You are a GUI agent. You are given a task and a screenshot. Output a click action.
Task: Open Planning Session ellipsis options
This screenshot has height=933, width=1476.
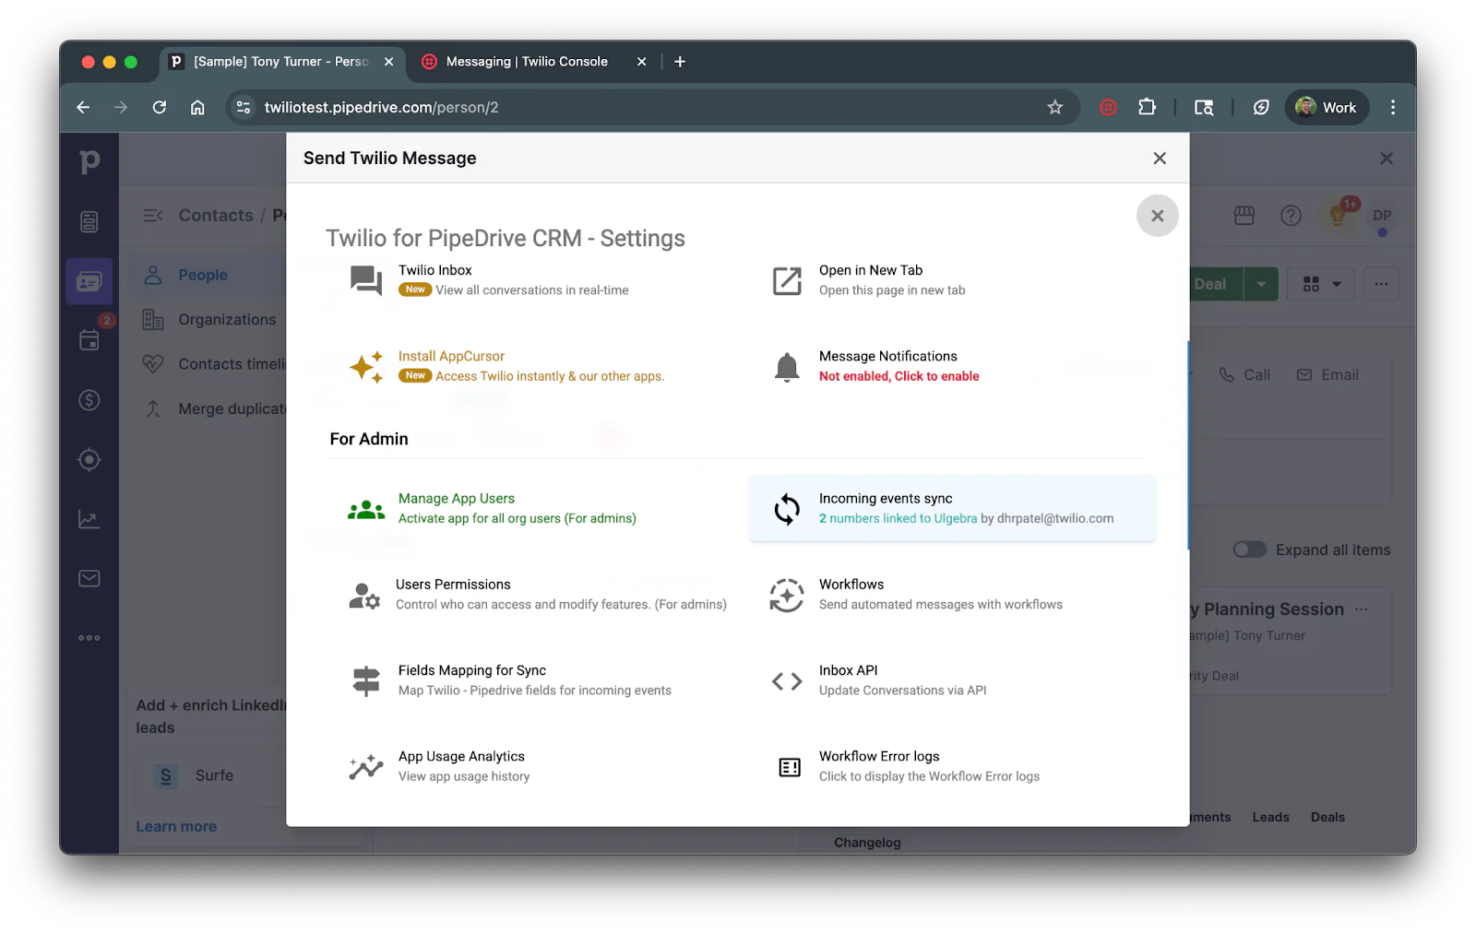point(1363,608)
